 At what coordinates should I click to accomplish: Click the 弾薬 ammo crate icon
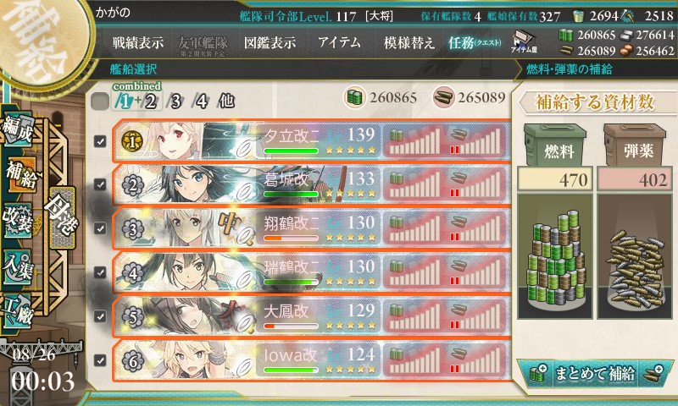(x=634, y=145)
